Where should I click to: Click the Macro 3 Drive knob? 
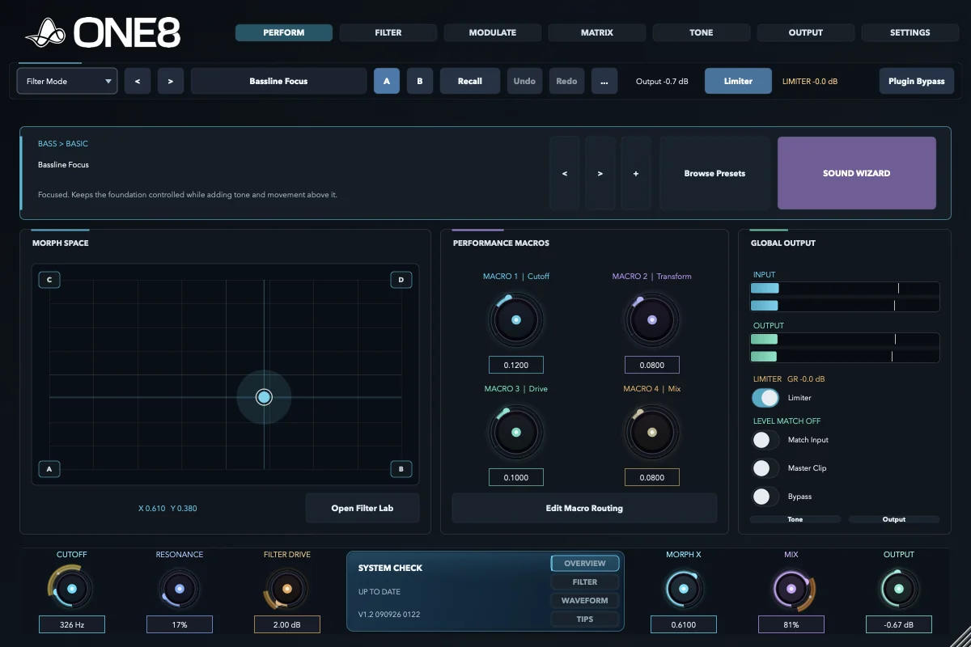[516, 432]
